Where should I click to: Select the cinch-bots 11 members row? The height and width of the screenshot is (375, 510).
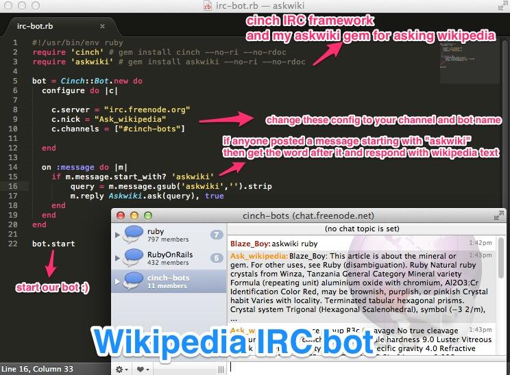[x=169, y=281]
